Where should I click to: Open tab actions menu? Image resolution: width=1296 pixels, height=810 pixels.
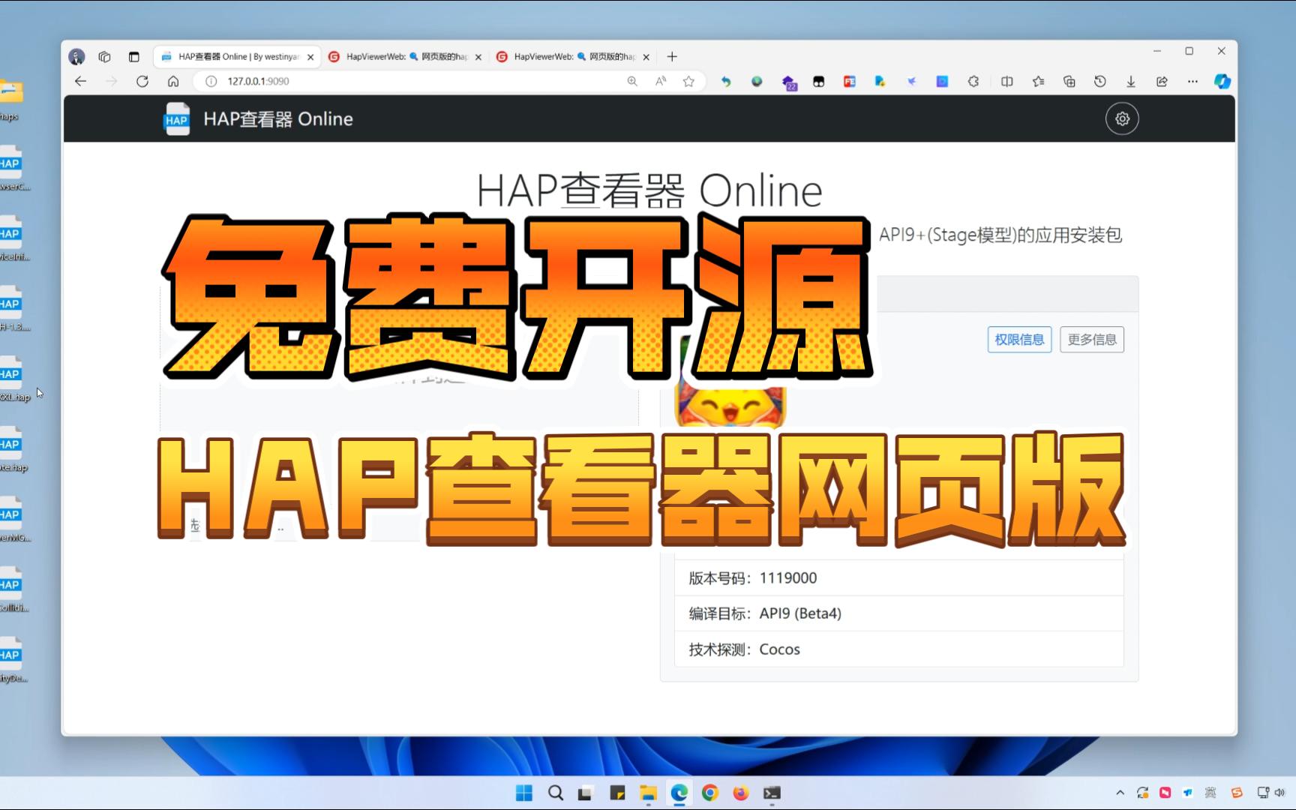click(133, 56)
